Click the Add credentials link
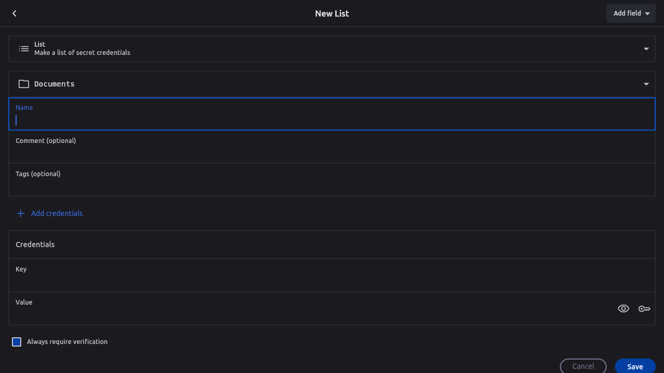 [x=57, y=213]
